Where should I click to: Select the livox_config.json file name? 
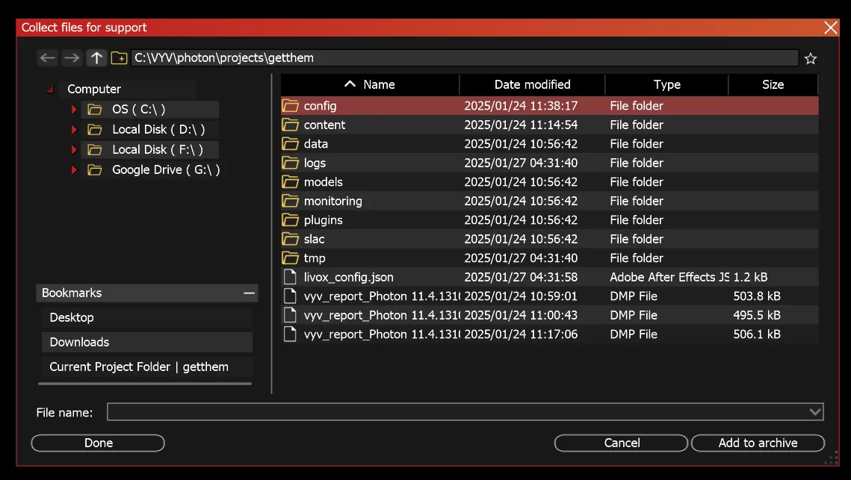[348, 277]
